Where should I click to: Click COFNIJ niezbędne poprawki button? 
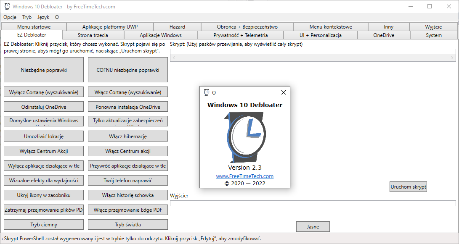(x=128, y=70)
